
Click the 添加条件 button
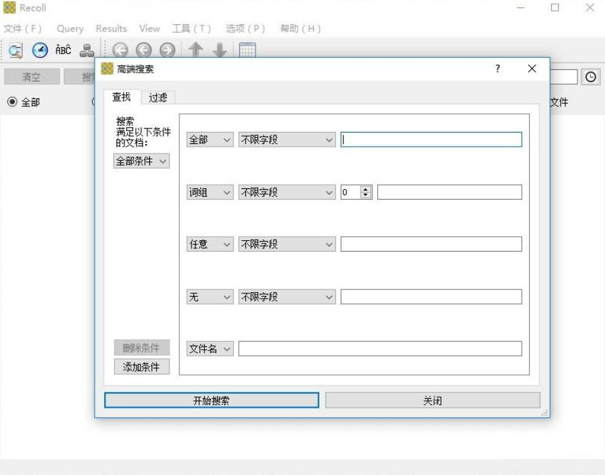(x=140, y=365)
